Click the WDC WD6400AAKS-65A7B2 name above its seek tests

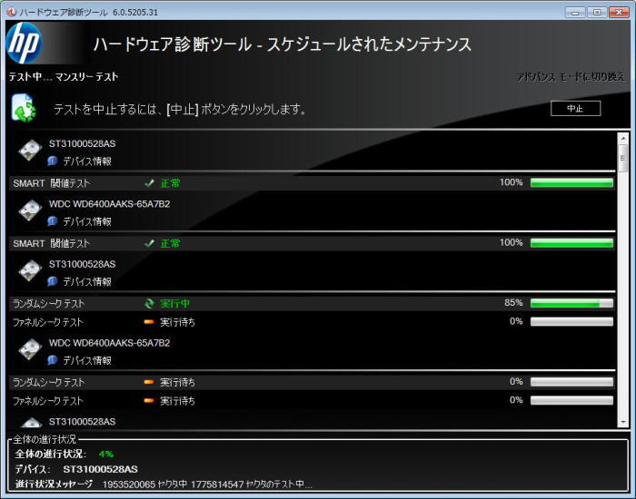110,343
